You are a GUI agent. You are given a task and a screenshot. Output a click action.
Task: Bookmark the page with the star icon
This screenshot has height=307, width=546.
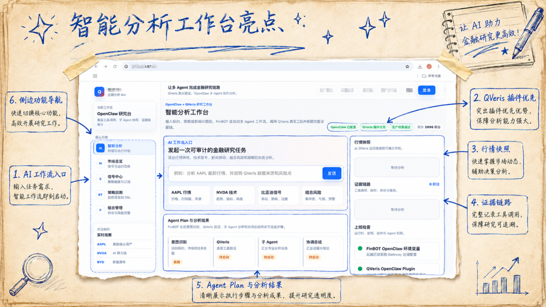[x=407, y=67]
